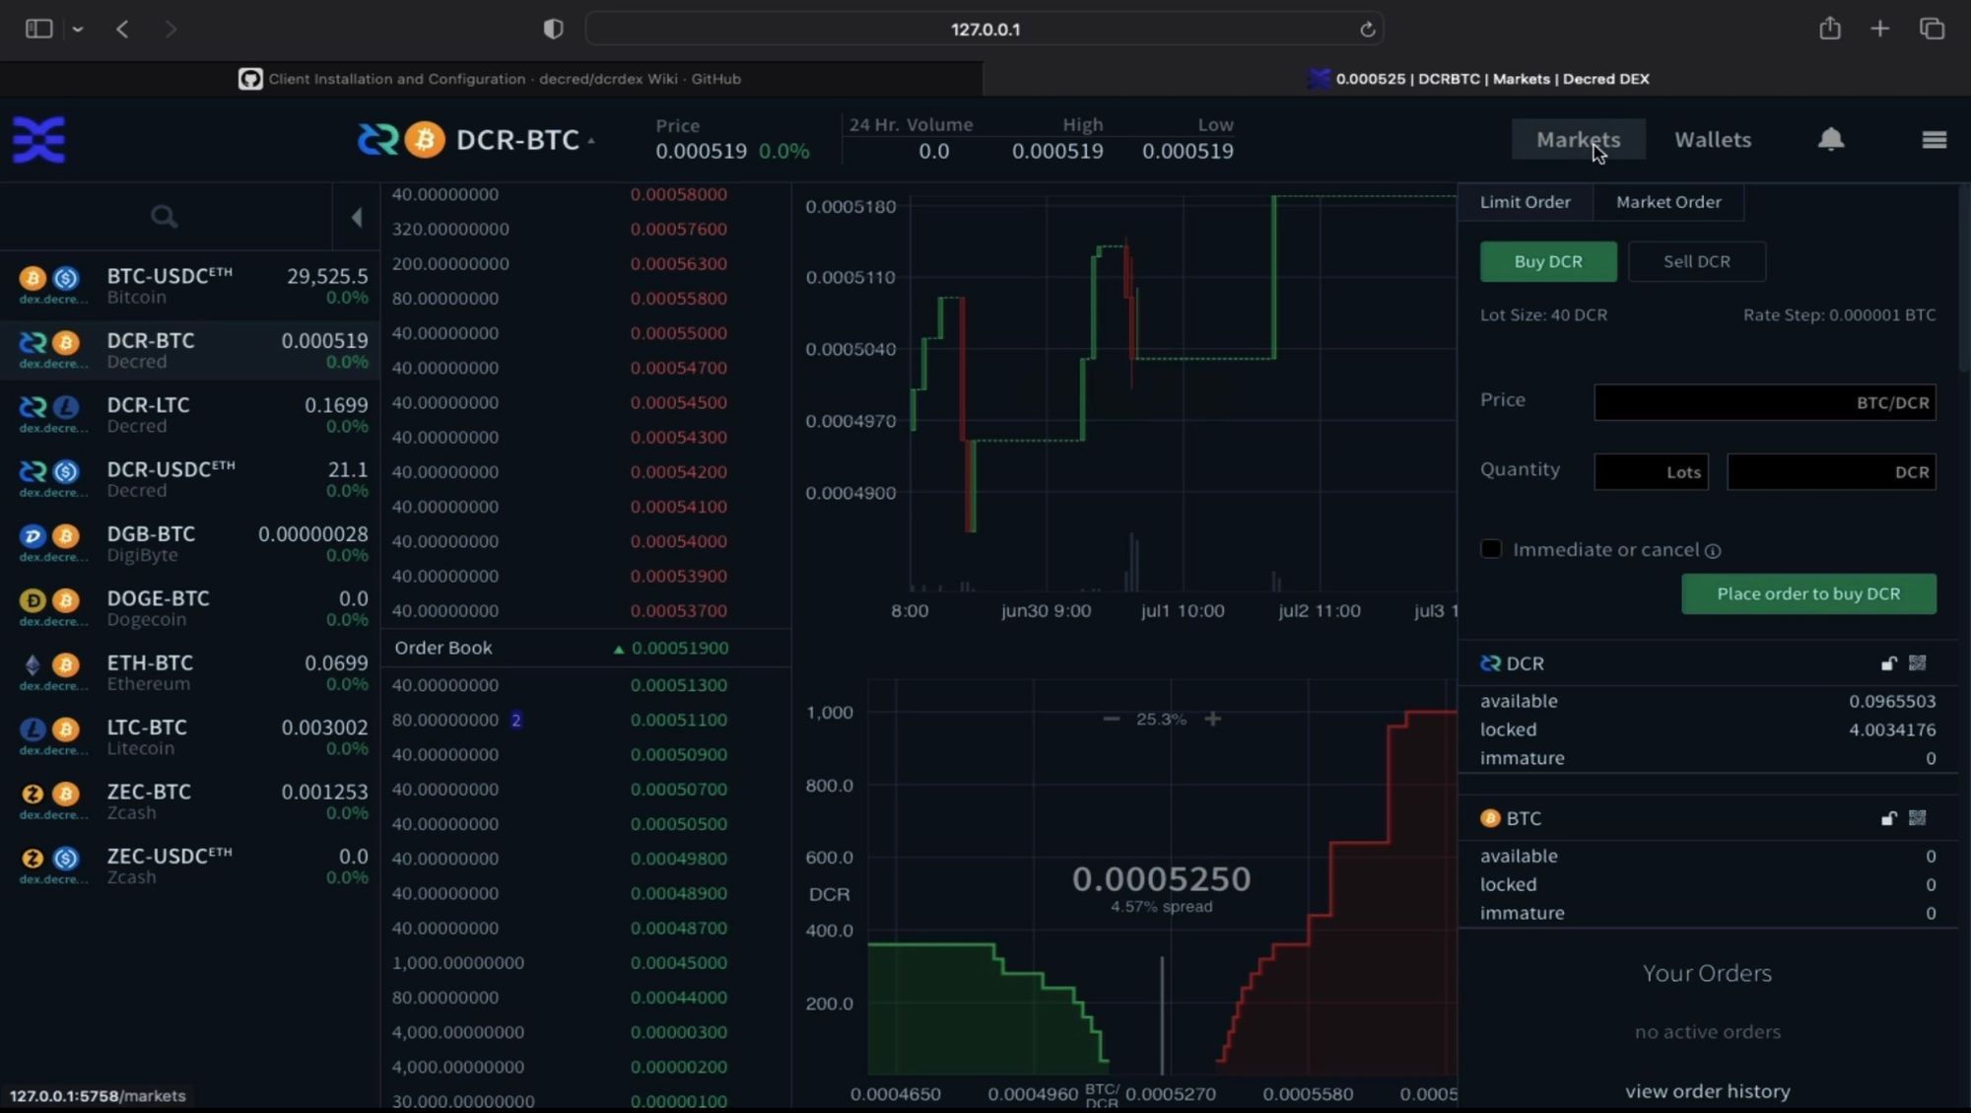Switch to Sell DCR toggle
1971x1113 pixels.
(x=1696, y=261)
